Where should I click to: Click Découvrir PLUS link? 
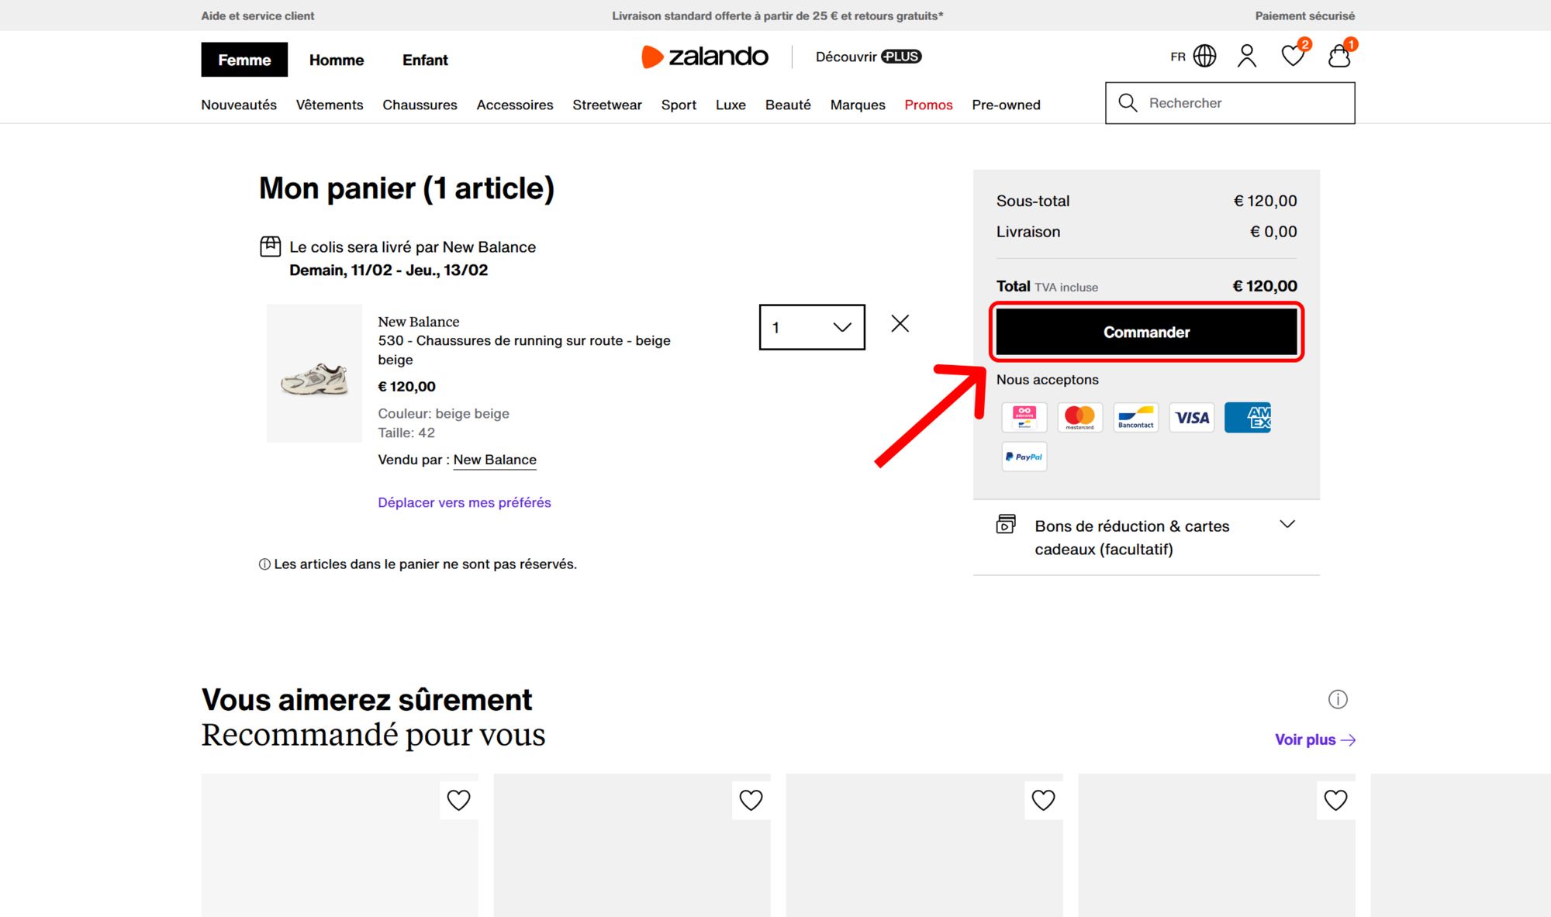(x=869, y=57)
